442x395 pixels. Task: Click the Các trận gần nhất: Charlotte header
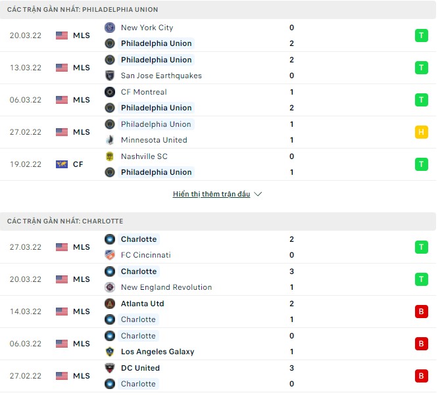pyautogui.click(x=65, y=221)
